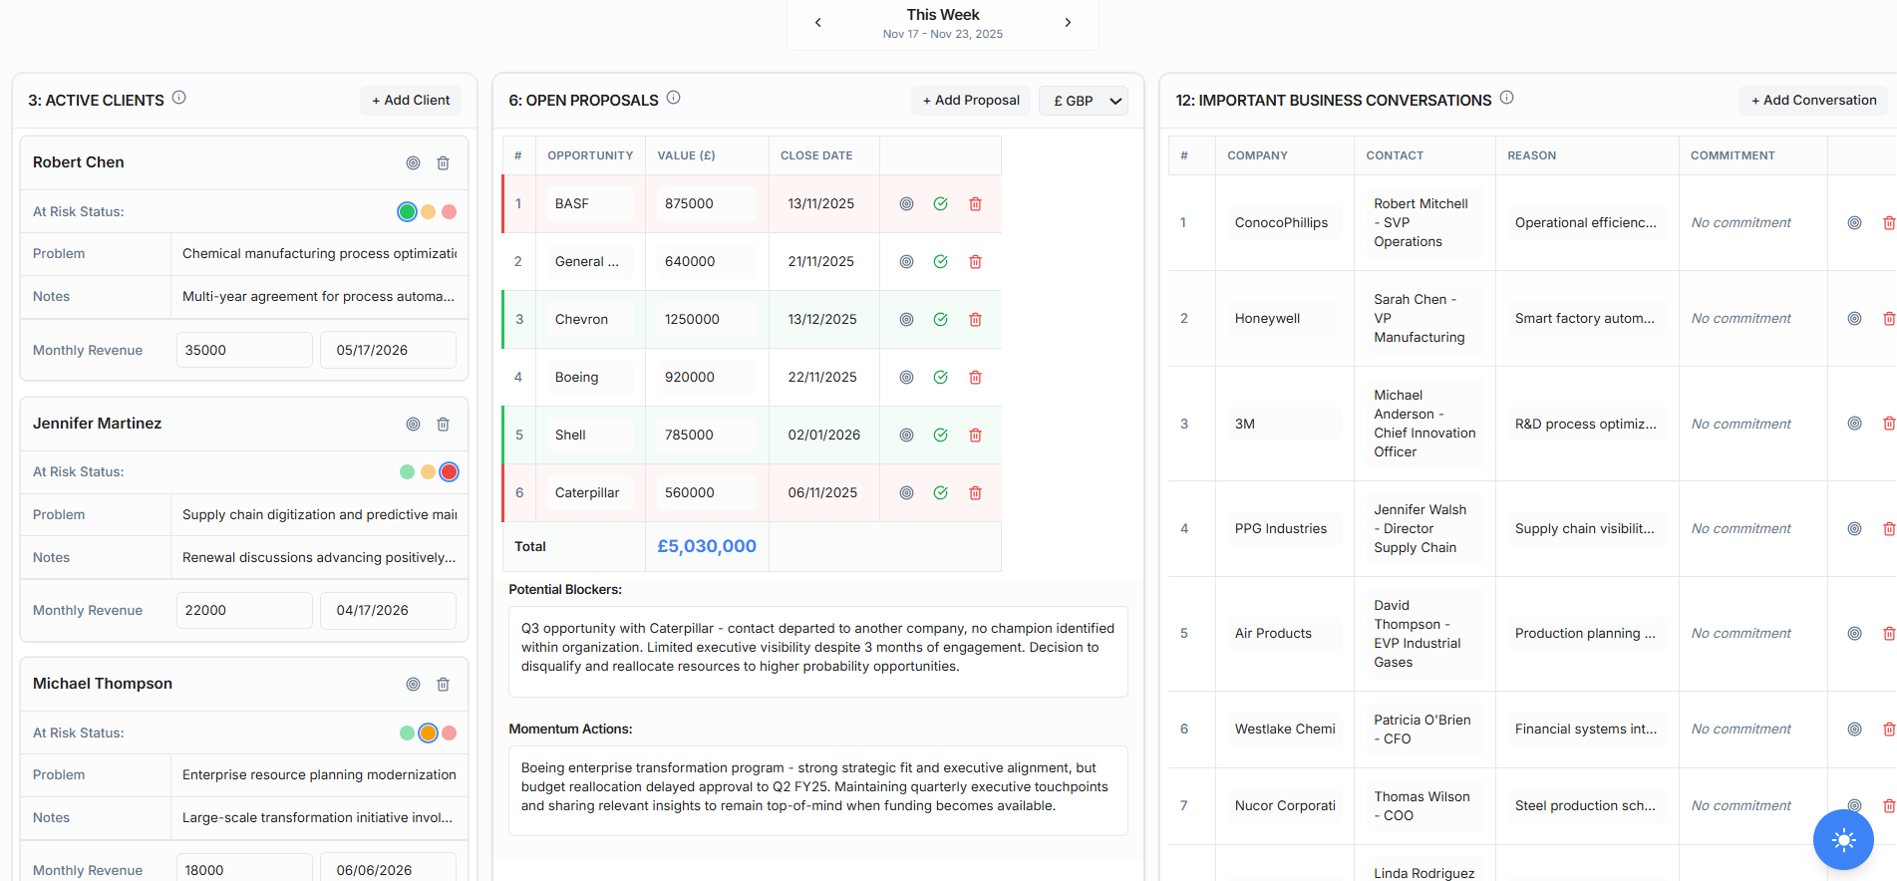
Task: Open info tooltip for Active Clients
Action: [x=179, y=98]
